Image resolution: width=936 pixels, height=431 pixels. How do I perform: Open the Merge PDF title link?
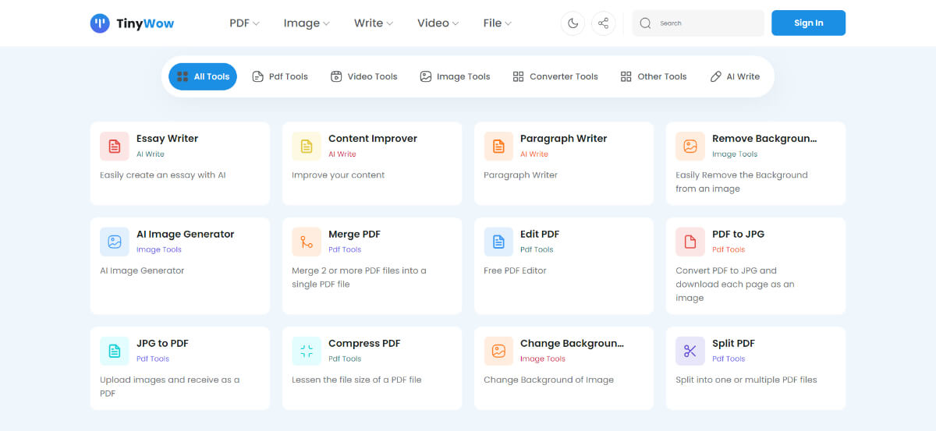(354, 234)
